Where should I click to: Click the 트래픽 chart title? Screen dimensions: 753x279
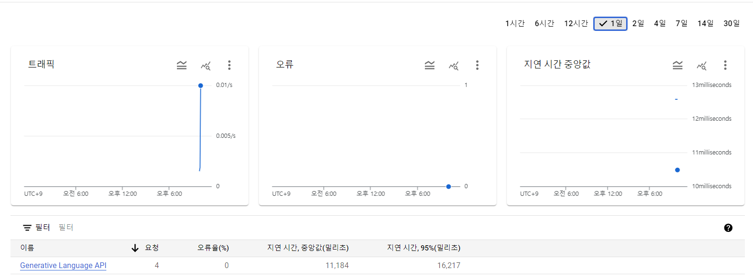point(41,64)
